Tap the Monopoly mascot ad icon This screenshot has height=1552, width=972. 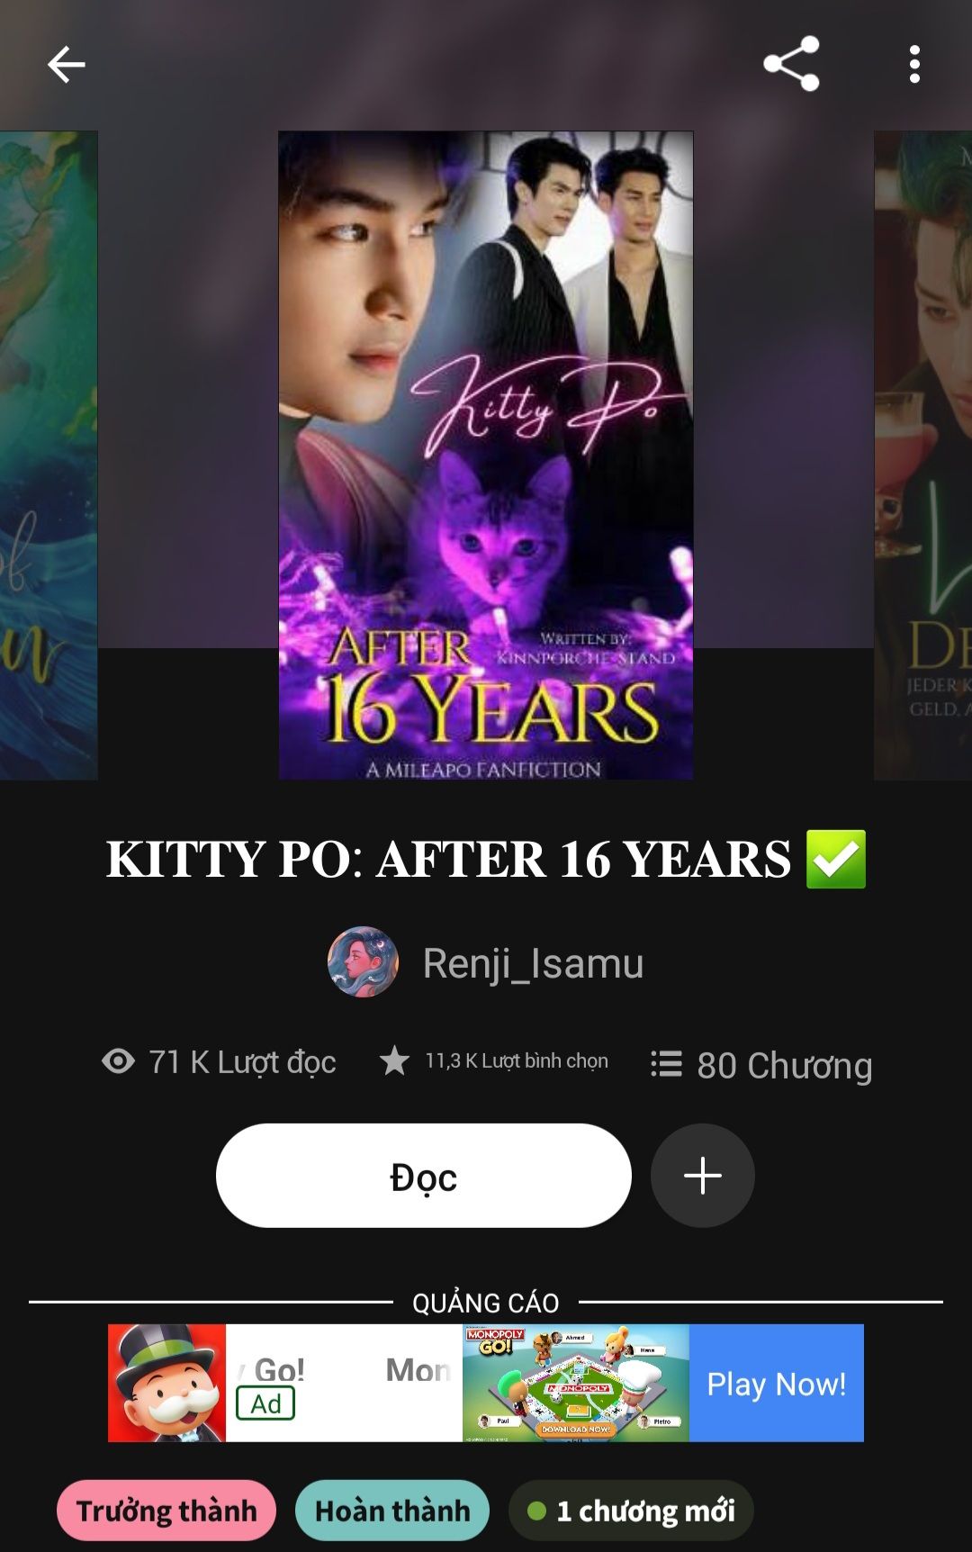point(166,1383)
